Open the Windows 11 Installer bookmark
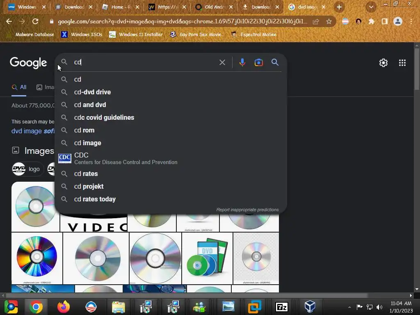 click(x=136, y=34)
